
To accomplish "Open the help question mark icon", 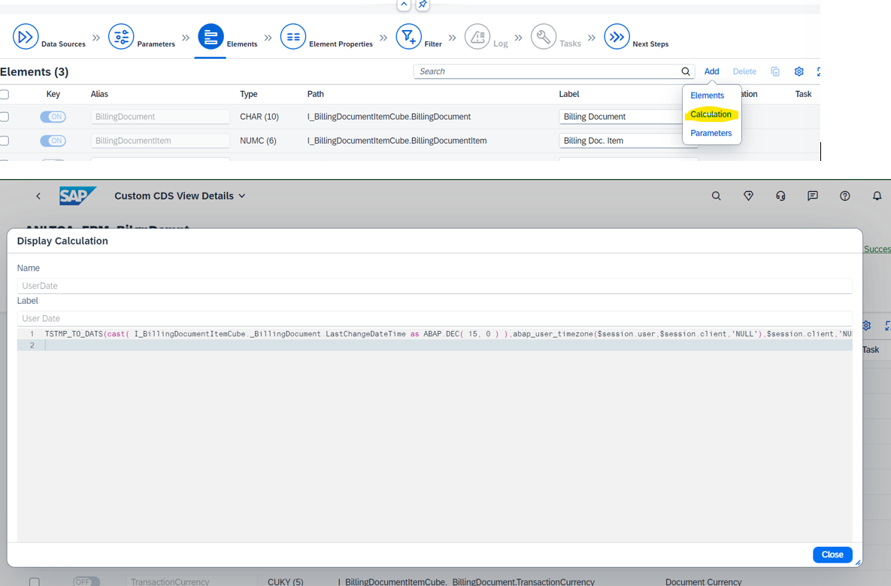I will pos(845,196).
